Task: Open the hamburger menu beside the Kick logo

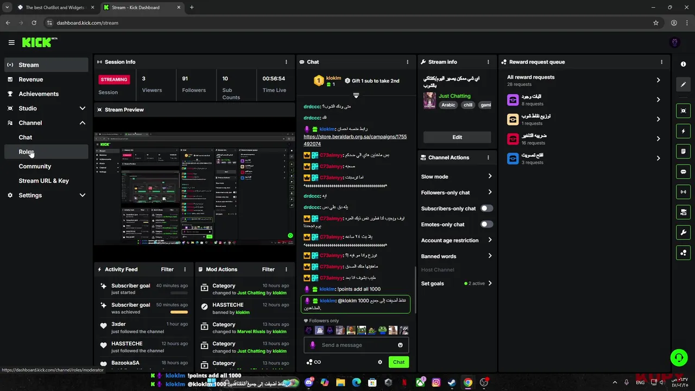Action: tap(11, 42)
